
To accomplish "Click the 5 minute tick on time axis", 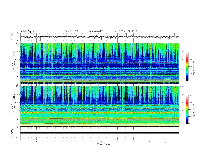I will pyautogui.click(x=101, y=142).
